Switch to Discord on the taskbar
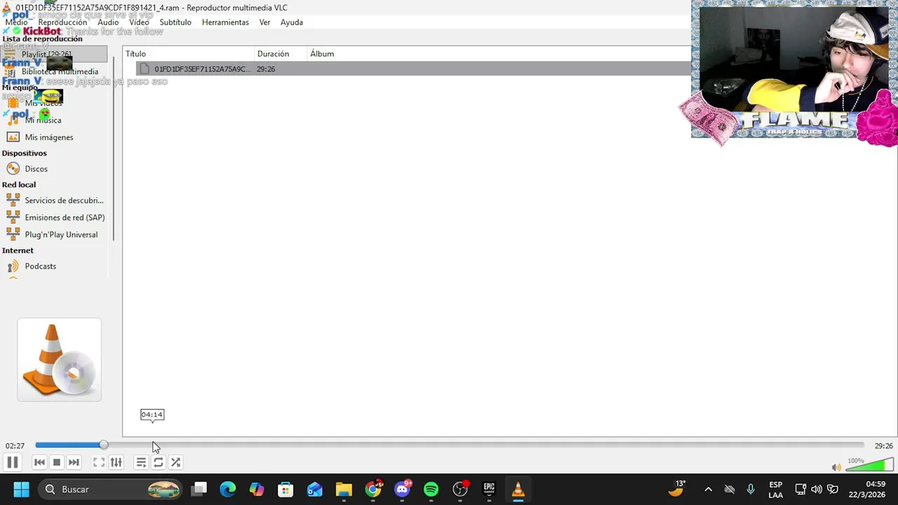The width and height of the screenshot is (898, 505). [402, 490]
